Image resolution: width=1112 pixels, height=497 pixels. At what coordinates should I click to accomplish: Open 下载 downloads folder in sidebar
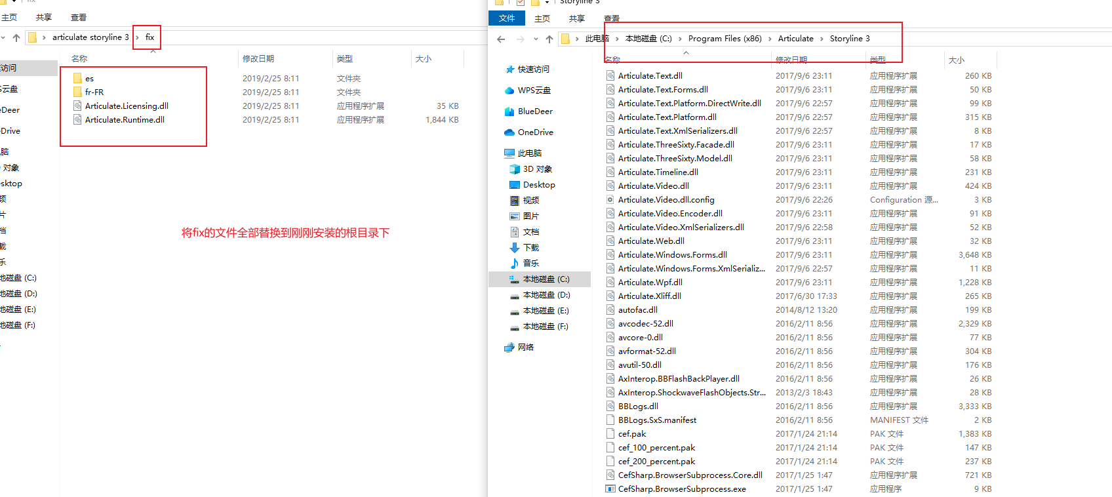point(515,248)
